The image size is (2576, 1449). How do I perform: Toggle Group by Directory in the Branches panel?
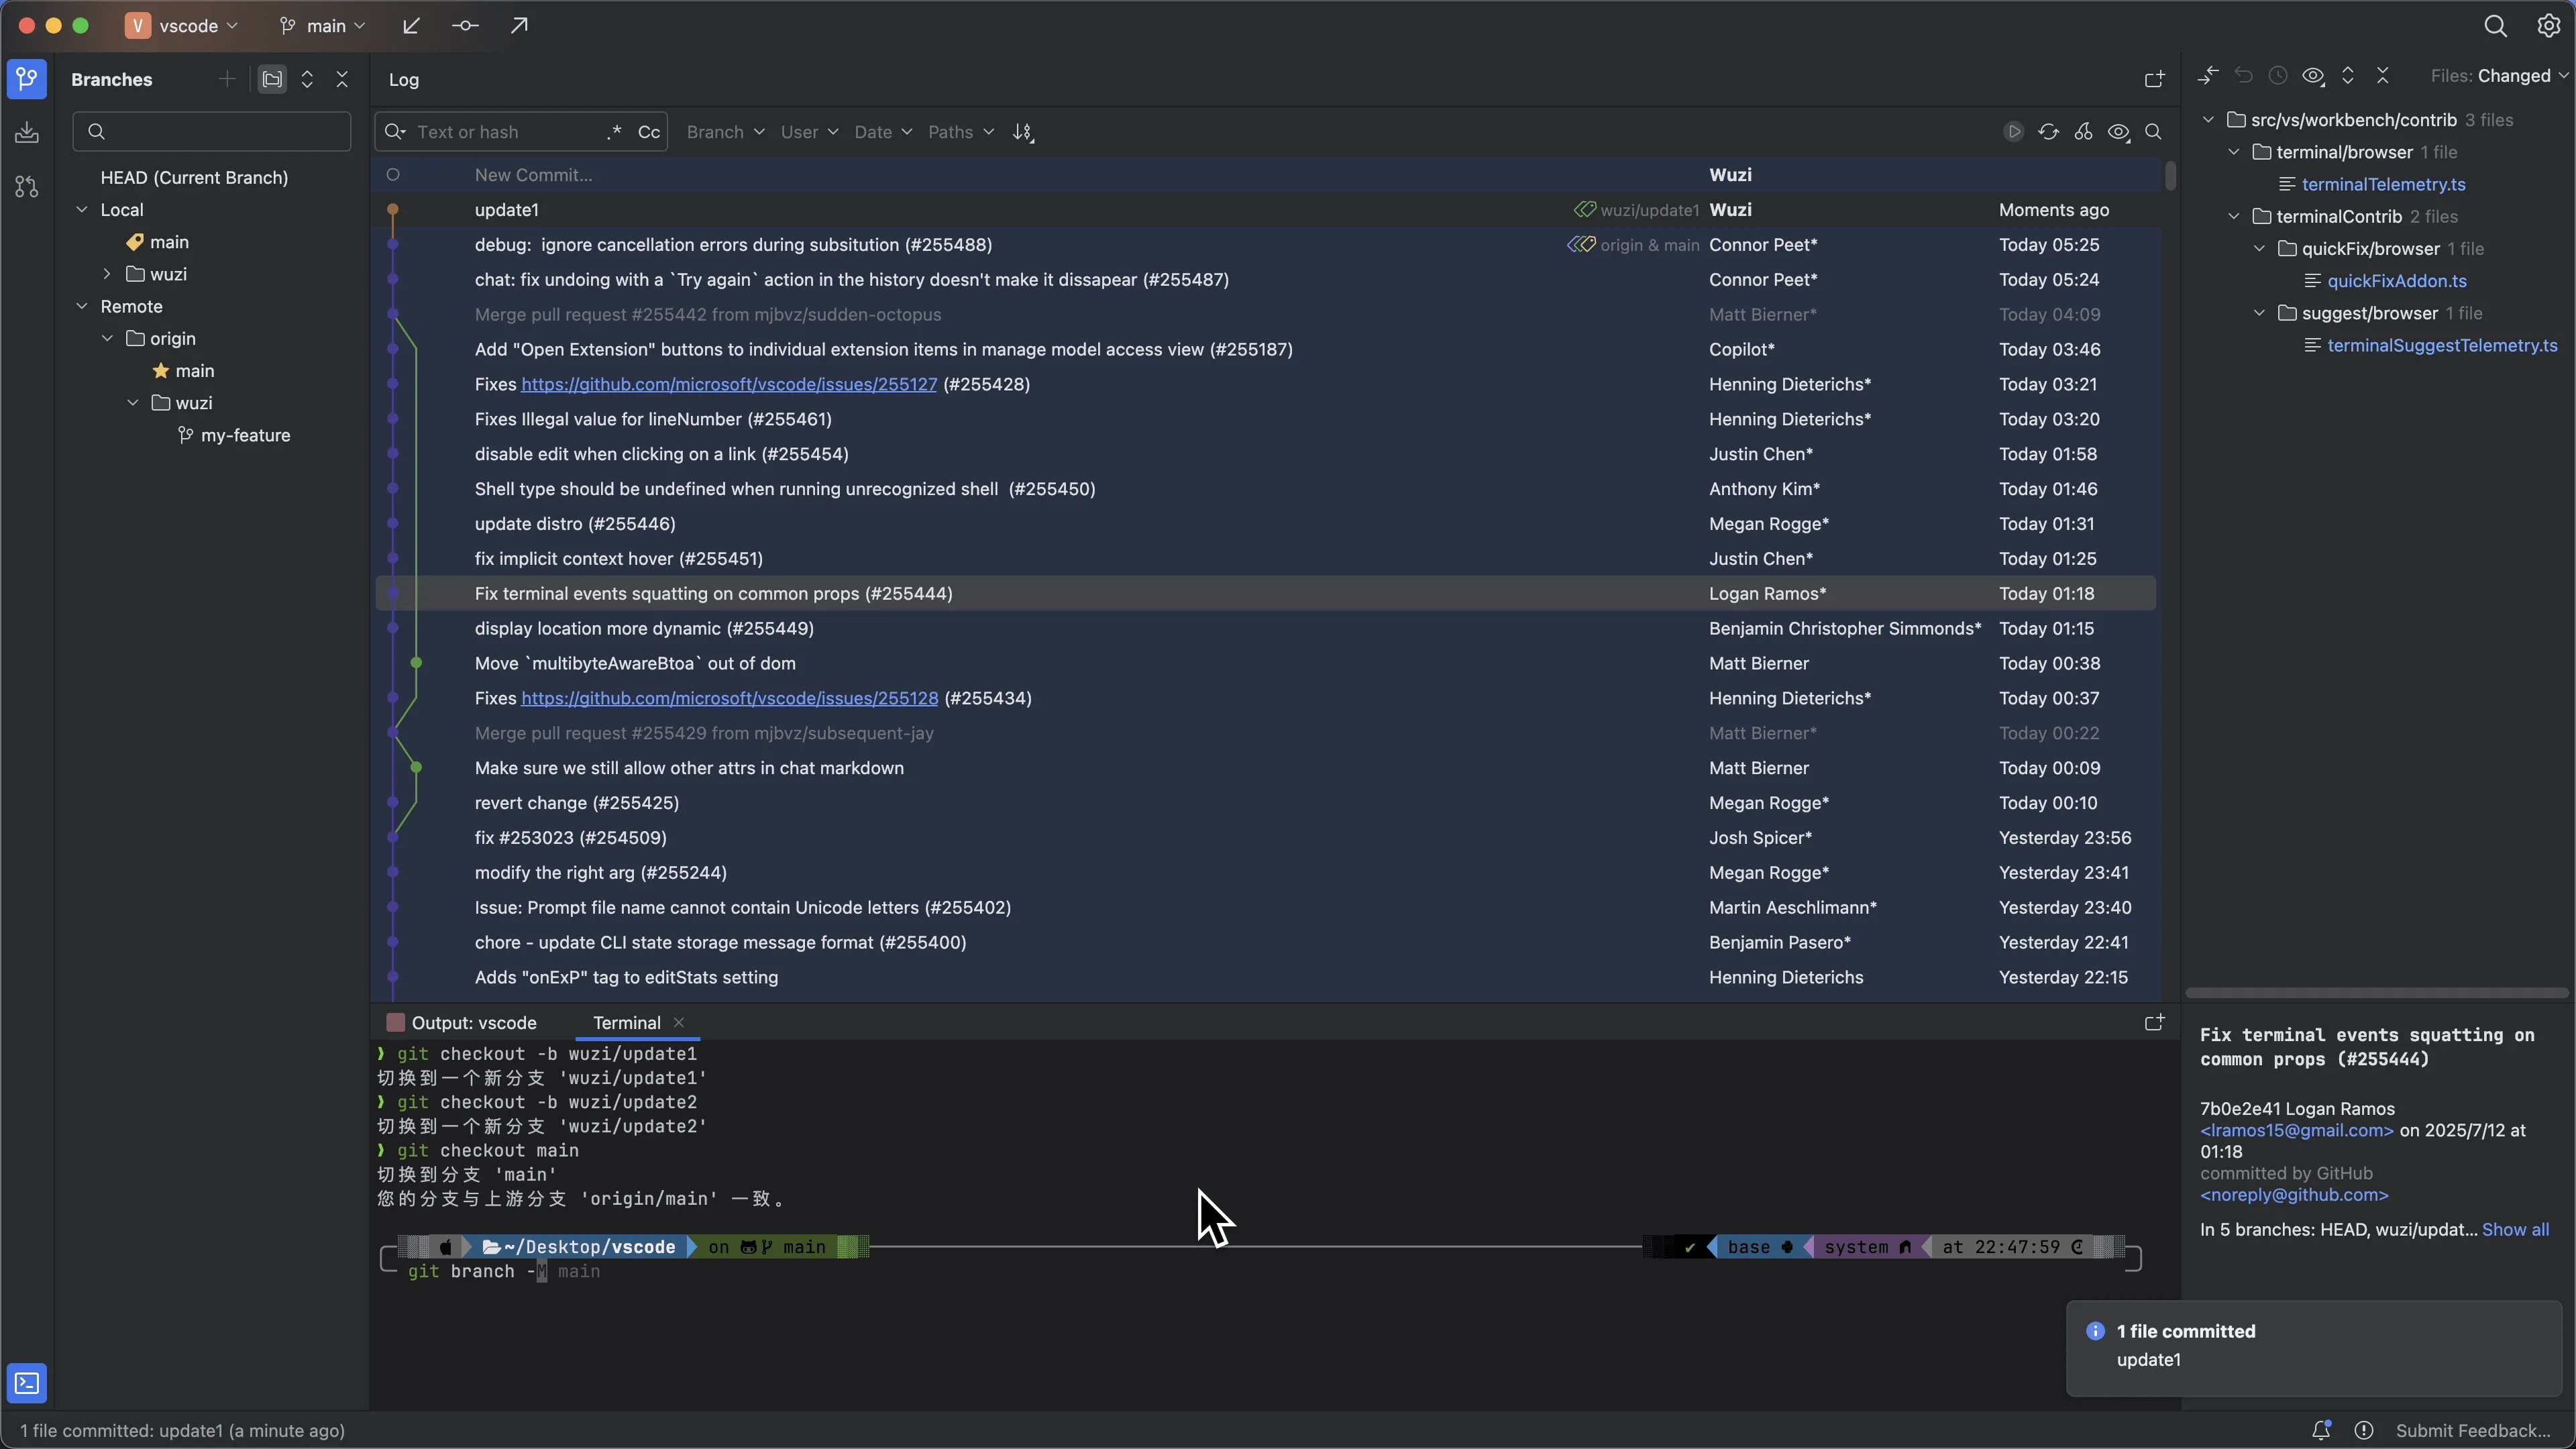272,80
